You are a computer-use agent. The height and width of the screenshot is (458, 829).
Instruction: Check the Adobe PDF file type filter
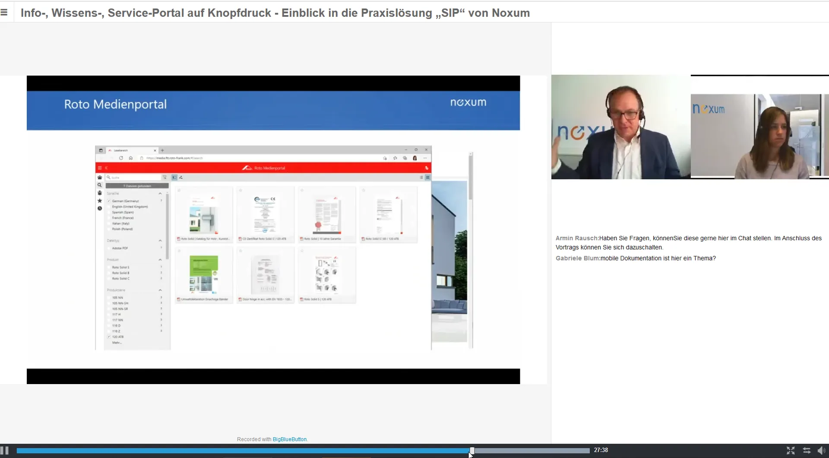109,248
